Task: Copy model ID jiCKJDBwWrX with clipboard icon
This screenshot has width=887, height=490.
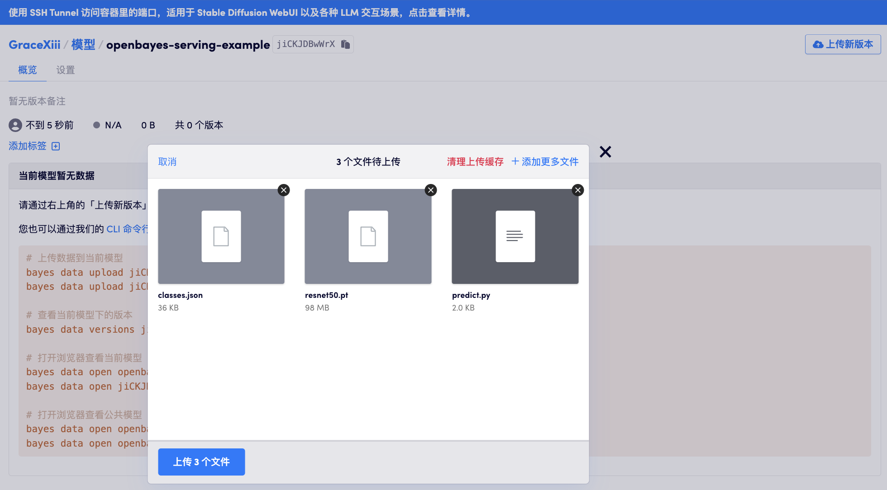Action: coord(345,44)
